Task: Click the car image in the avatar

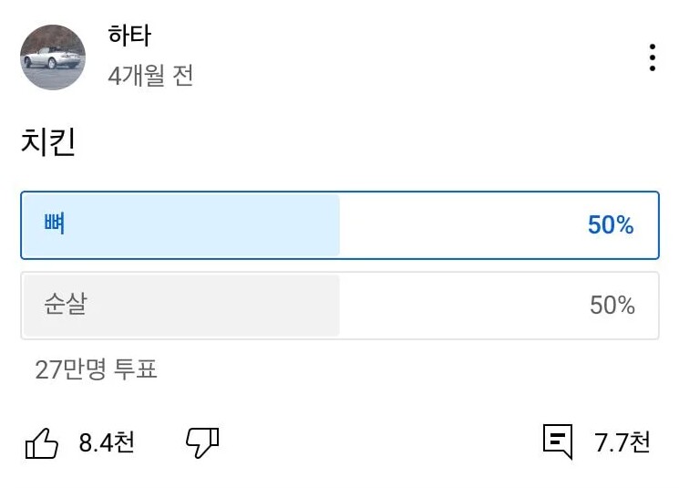Action: [50, 59]
